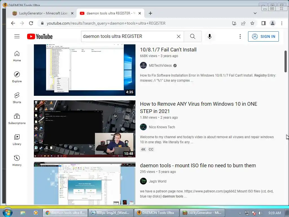Open the MDTechVideos channel link
This screenshot has width=289, height=217.
(160, 66)
